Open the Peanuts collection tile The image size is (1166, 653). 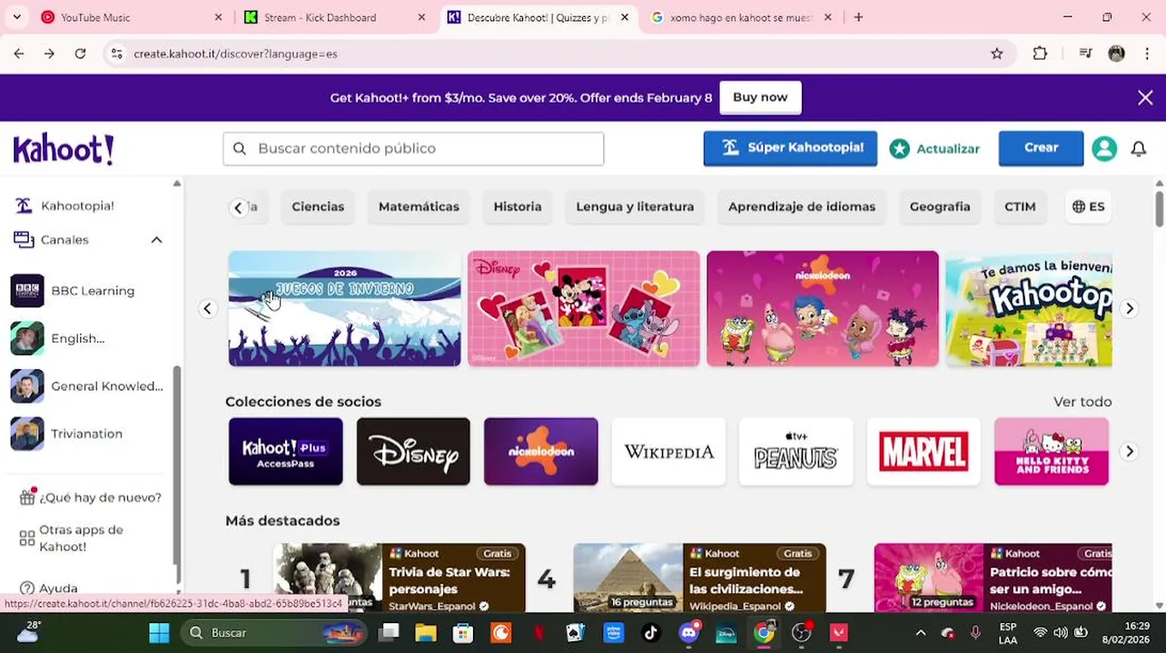click(x=796, y=452)
